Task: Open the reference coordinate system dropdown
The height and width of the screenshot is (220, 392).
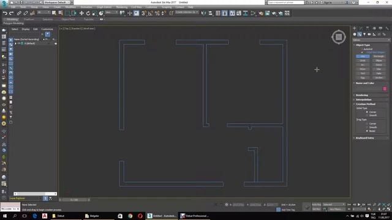Action: (111, 12)
